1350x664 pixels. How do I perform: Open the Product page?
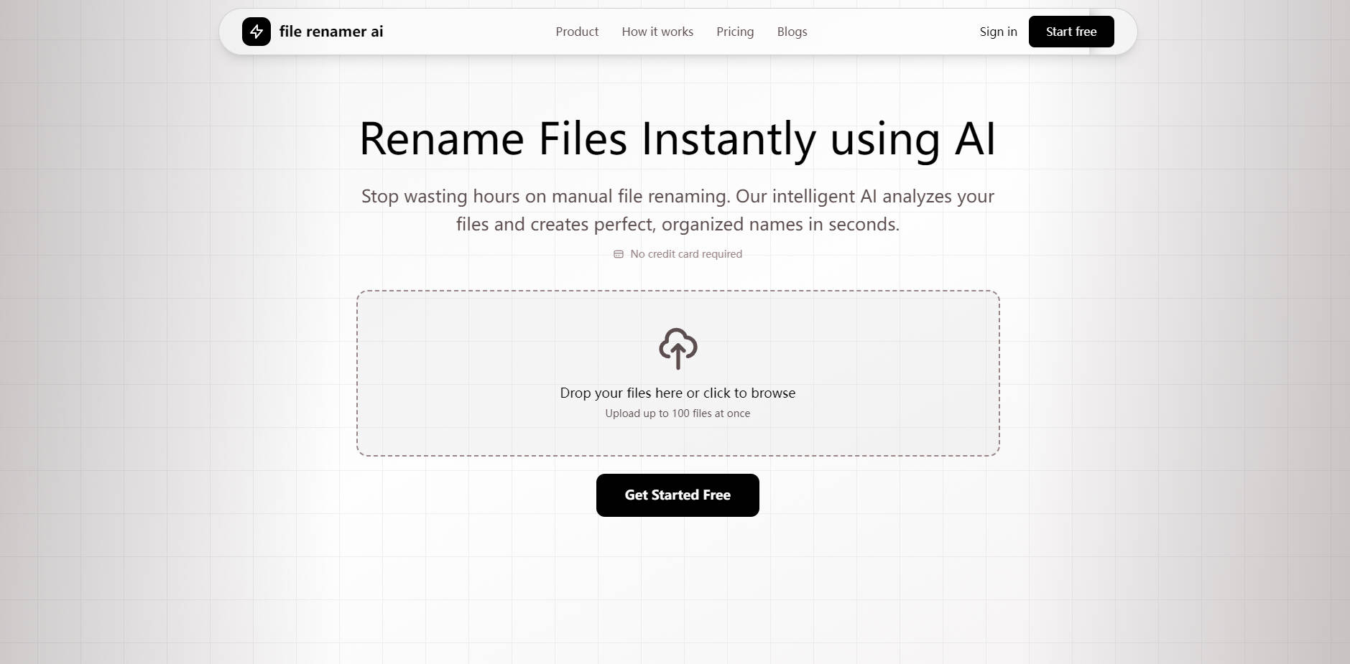pyautogui.click(x=576, y=32)
